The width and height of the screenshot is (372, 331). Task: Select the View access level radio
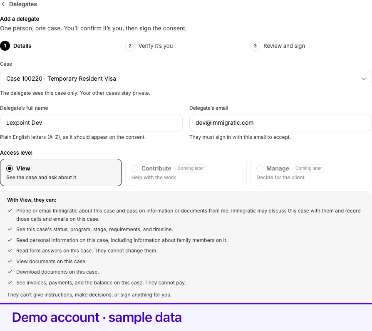point(10,168)
